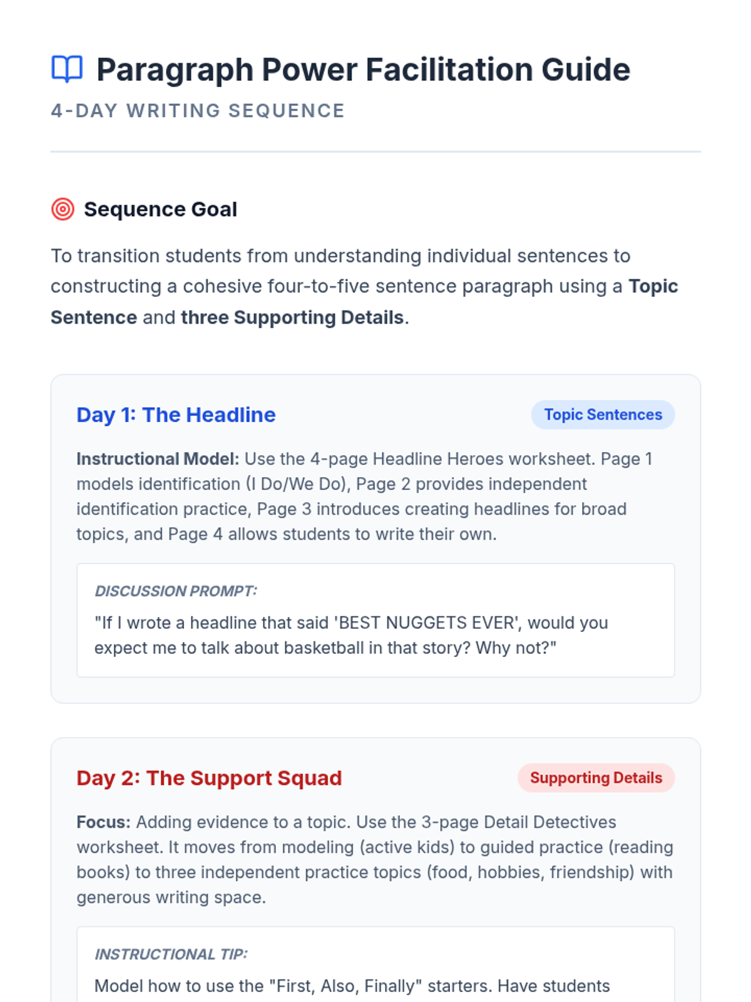
Task: Click the Sequence Goal heading
Action: (160, 209)
